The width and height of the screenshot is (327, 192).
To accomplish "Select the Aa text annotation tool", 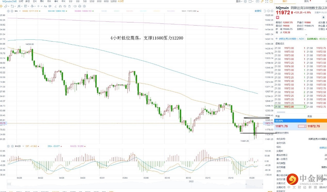I will pyautogui.click(x=45, y=6).
